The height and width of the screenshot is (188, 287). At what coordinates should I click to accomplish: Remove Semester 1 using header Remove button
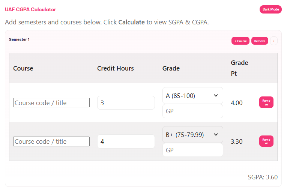(x=260, y=41)
